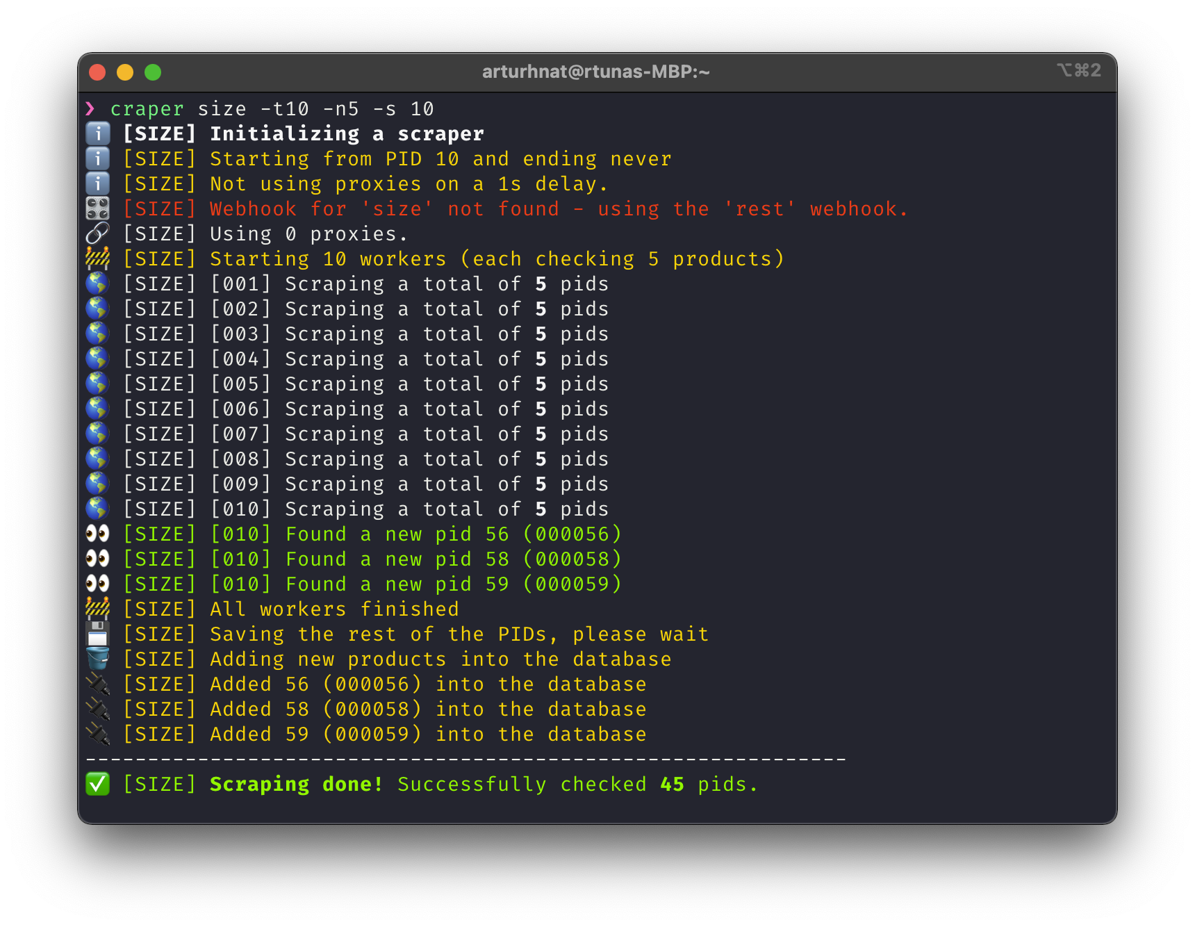Click the bold number '45' in the summary
The height and width of the screenshot is (927, 1195).
point(672,785)
